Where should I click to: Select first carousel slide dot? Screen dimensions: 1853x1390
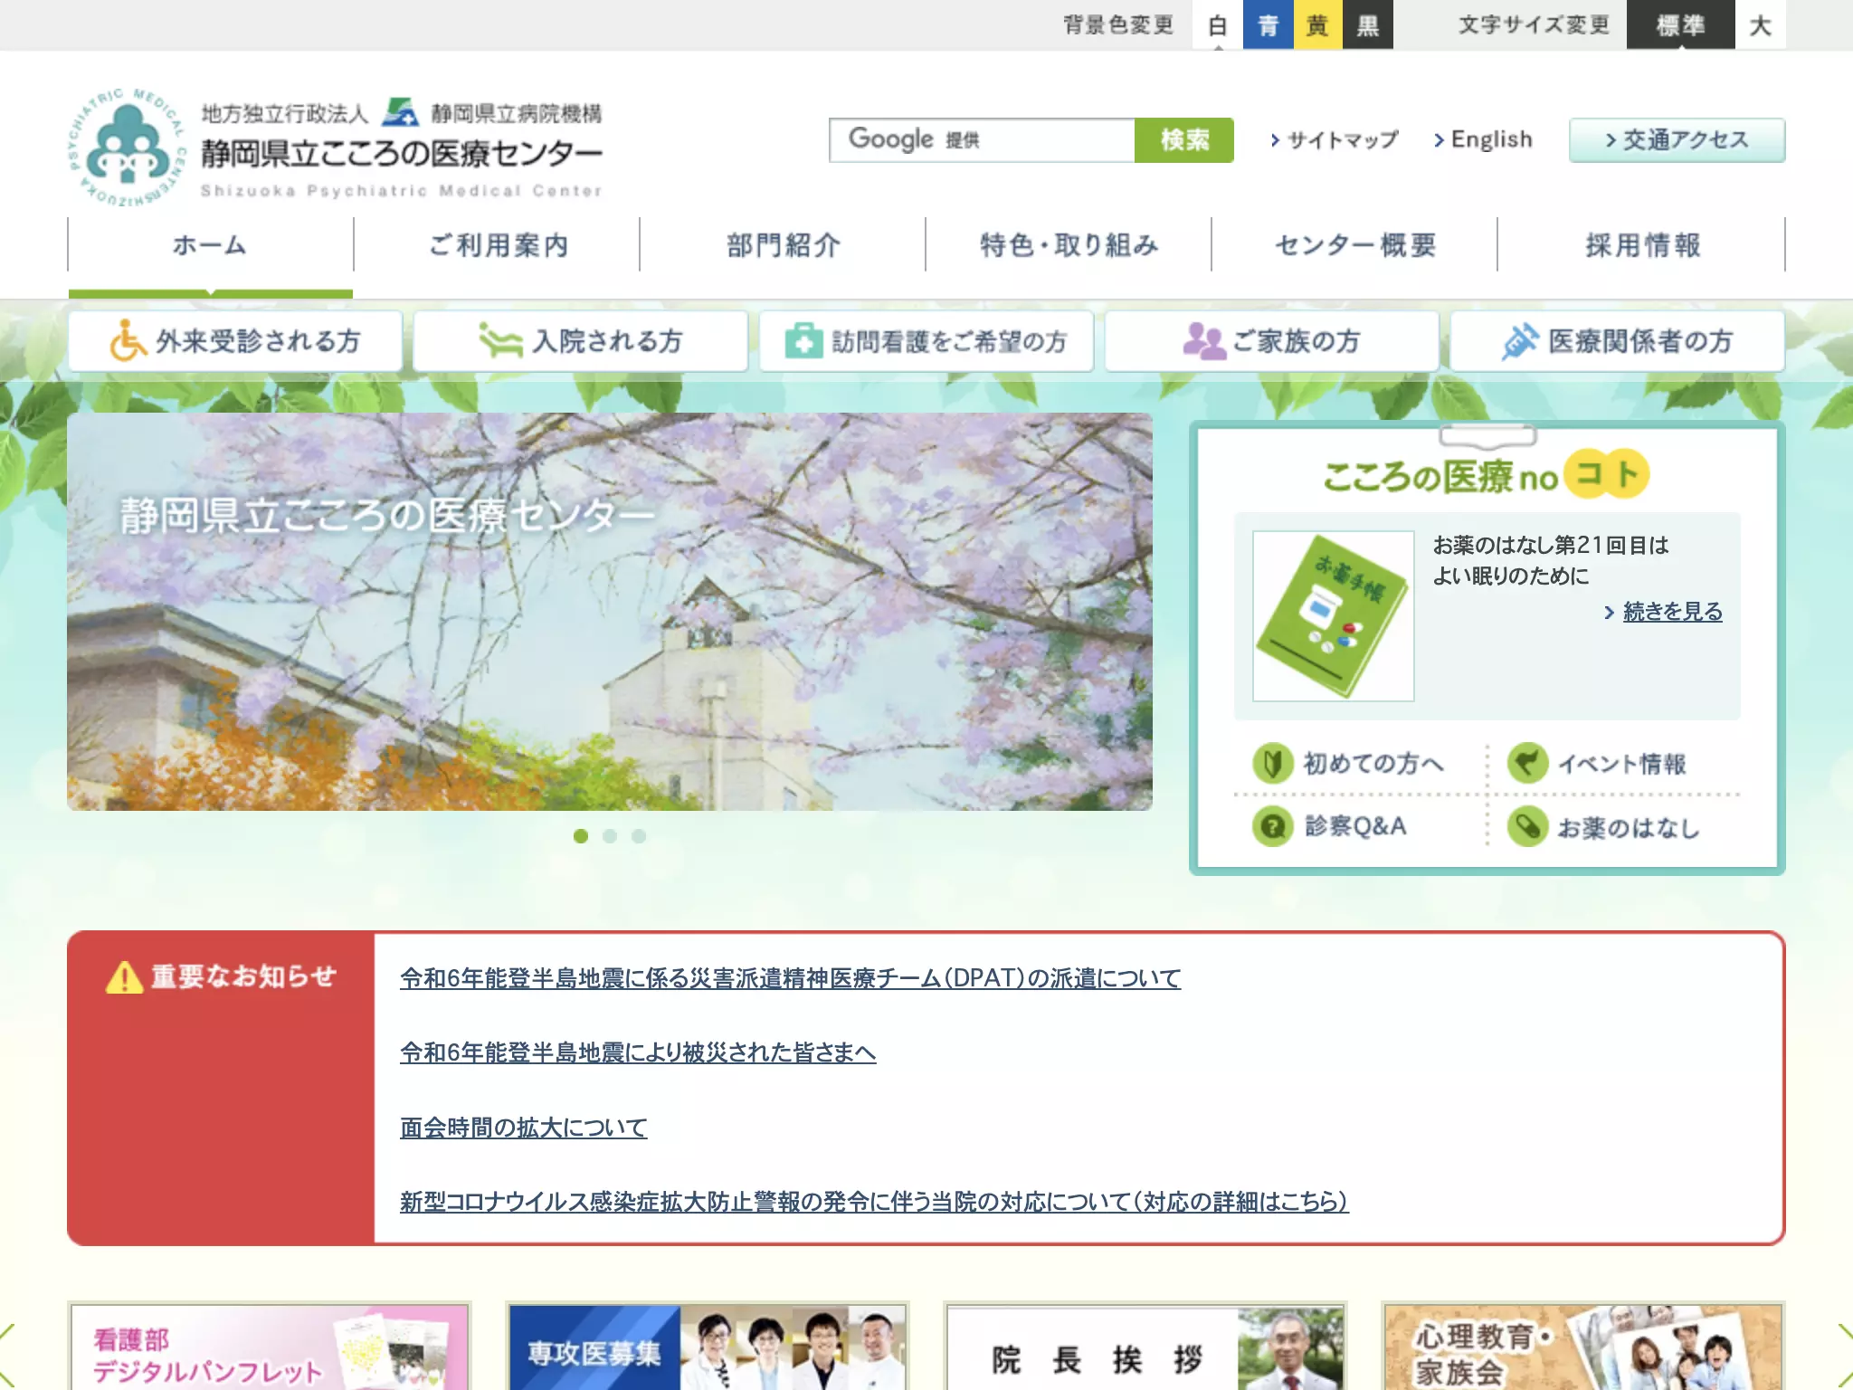[x=581, y=836]
